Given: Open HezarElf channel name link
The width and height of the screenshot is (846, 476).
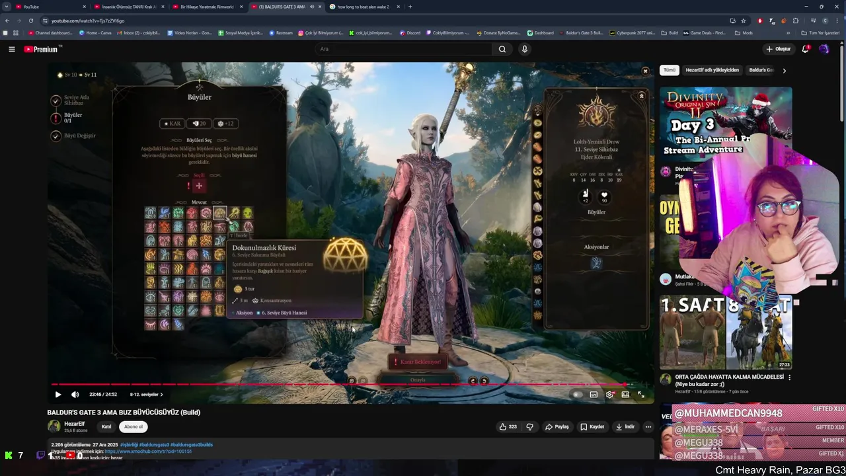Looking at the screenshot, I should click(x=74, y=424).
